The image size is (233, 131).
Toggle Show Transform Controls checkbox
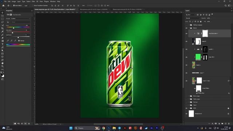tap(33, 6)
